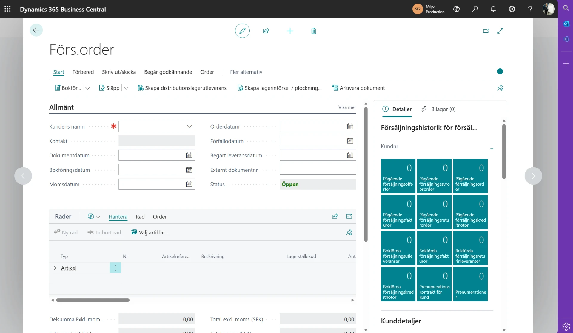The width and height of the screenshot is (573, 333).
Task: Open Prenumerationskontrakt för kund tile
Action: (434, 284)
